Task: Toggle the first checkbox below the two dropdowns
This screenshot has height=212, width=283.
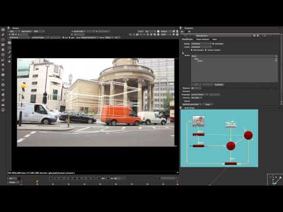Action: [x=192, y=50]
